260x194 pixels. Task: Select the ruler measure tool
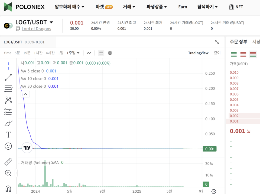(8, 162)
